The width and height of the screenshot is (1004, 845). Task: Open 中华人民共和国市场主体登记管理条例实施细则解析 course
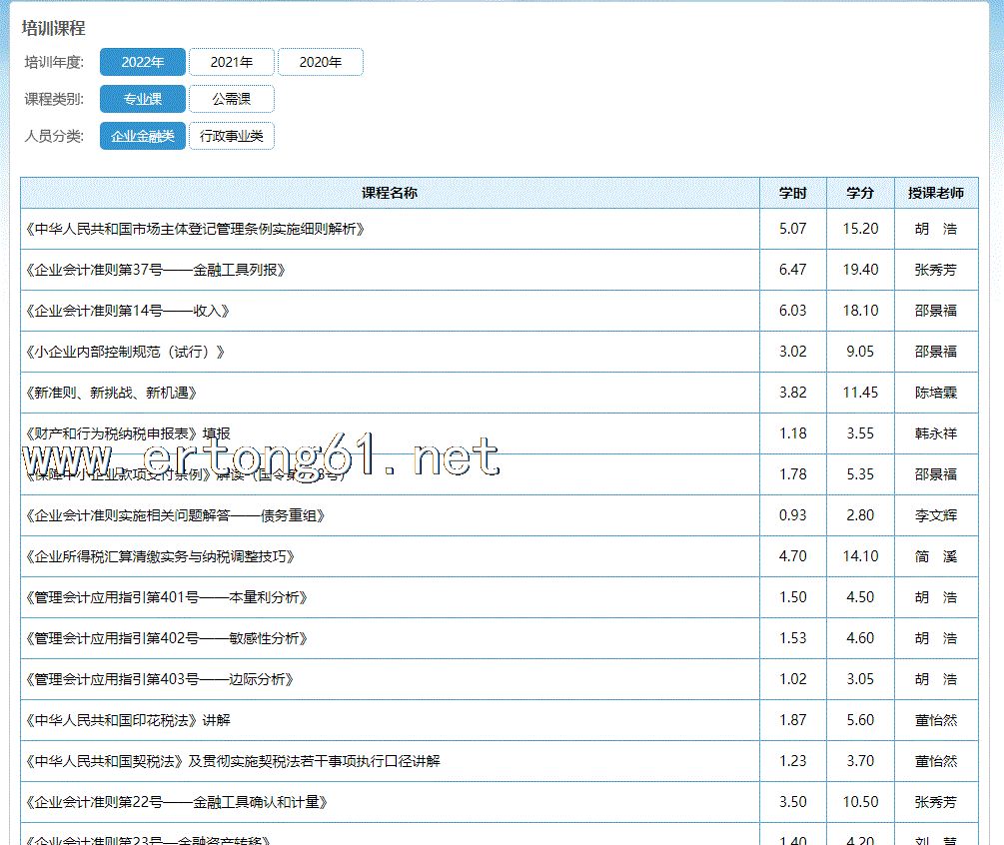194,229
